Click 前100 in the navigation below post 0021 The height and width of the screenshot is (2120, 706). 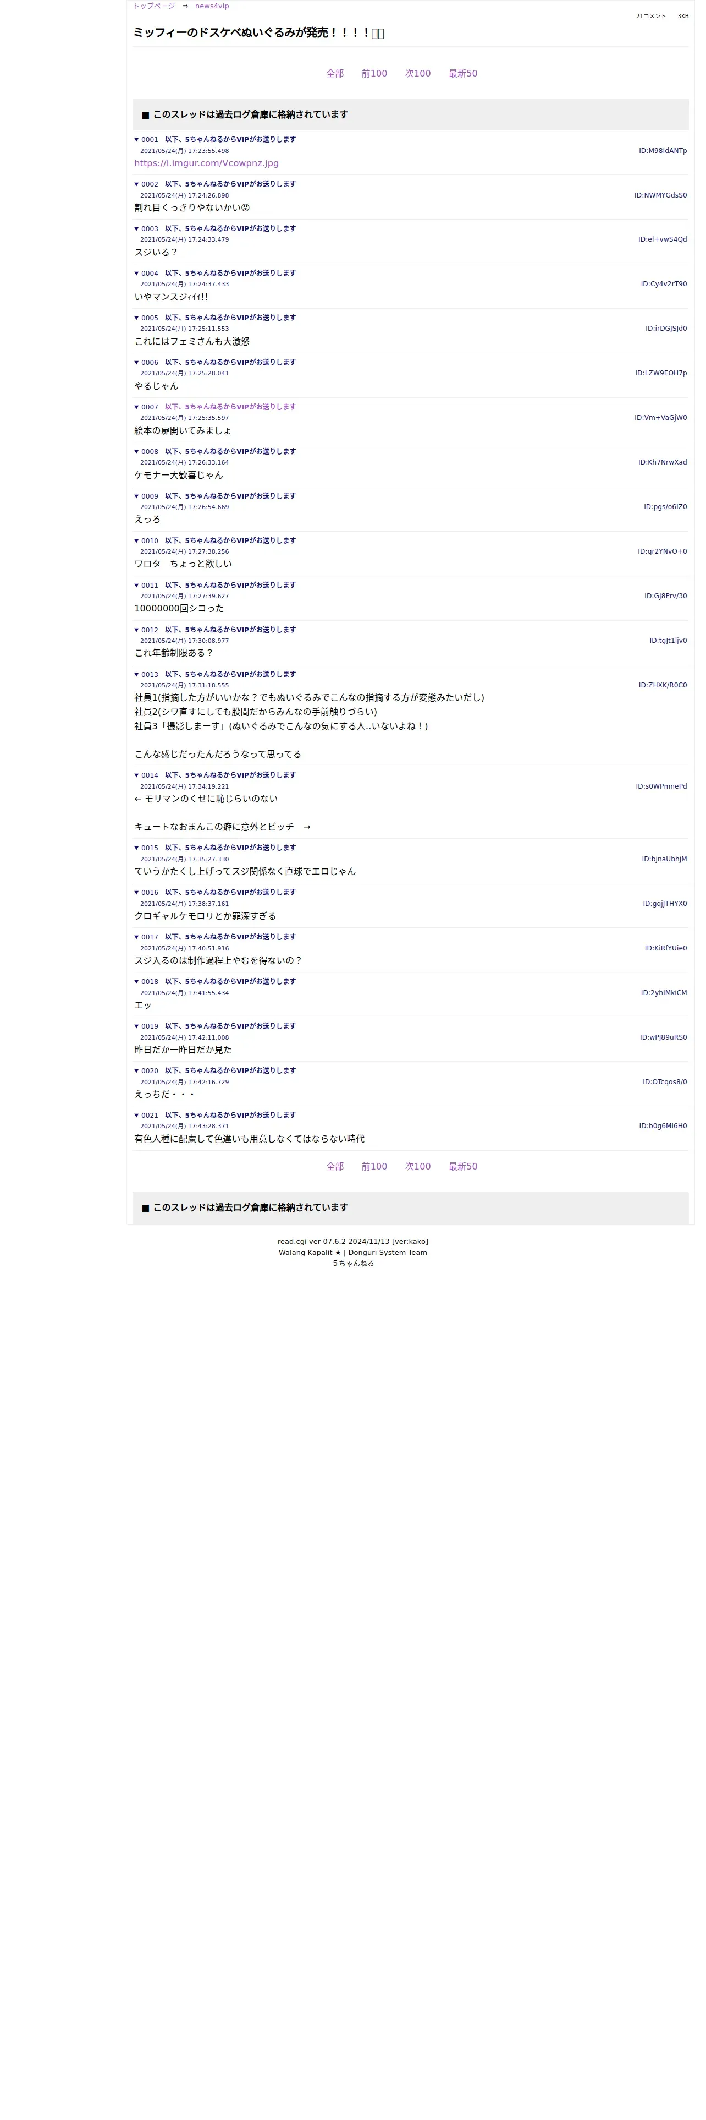tap(374, 1166)
